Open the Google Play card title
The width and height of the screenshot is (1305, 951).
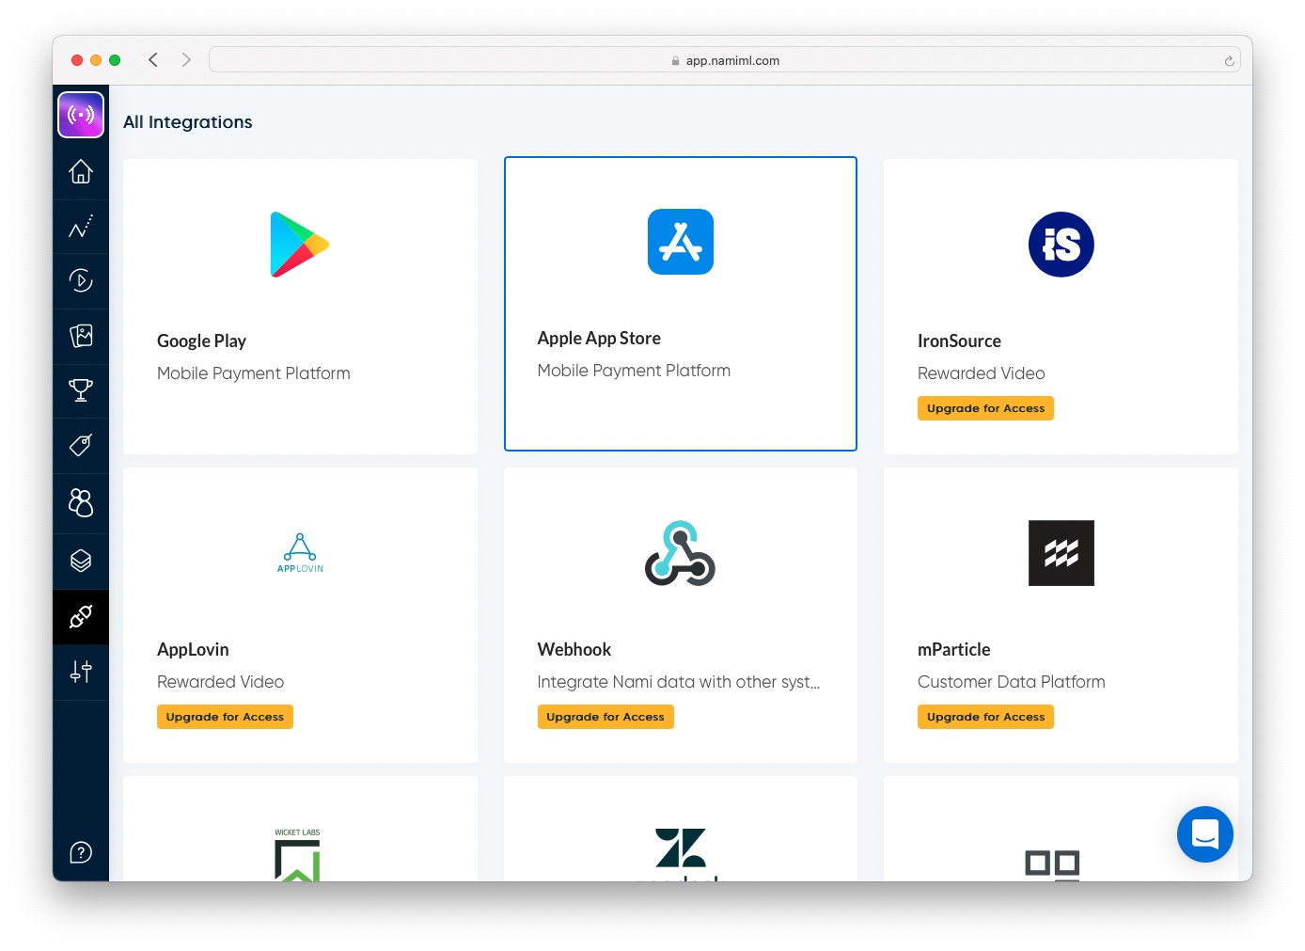click(201, 341)
